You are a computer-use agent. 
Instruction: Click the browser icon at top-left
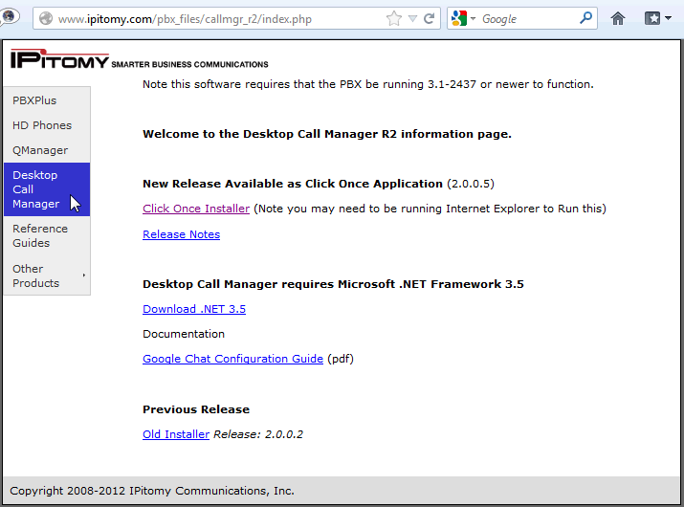[x=9, y=17]
